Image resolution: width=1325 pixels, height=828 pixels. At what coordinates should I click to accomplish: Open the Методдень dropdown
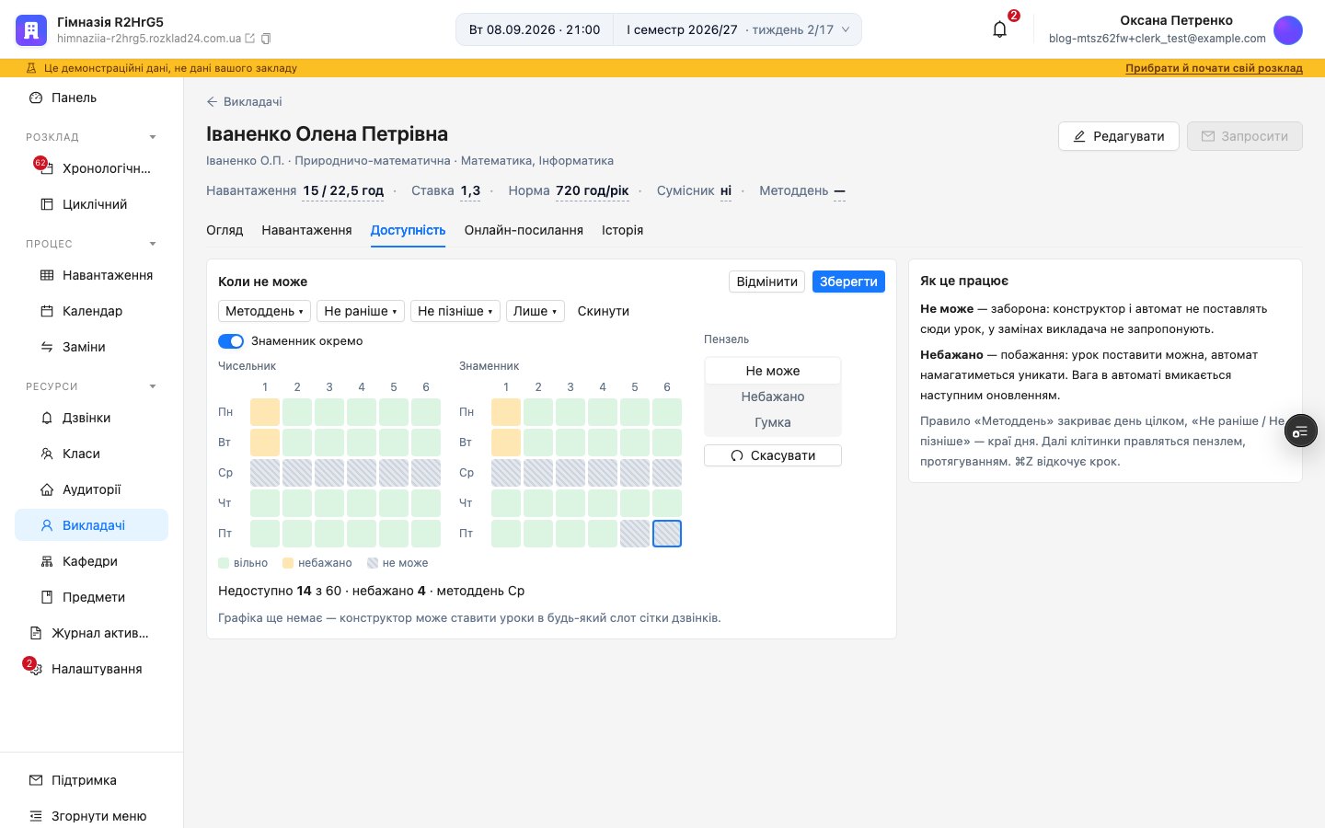264,311
